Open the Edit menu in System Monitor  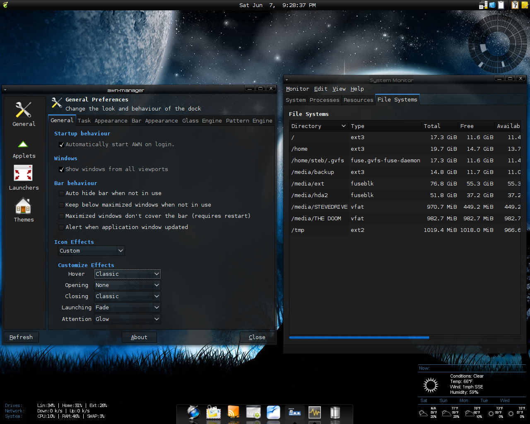click(x=320, y=89)
